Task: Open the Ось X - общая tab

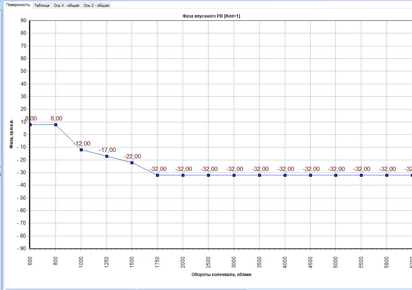Action: click(66, 5)
